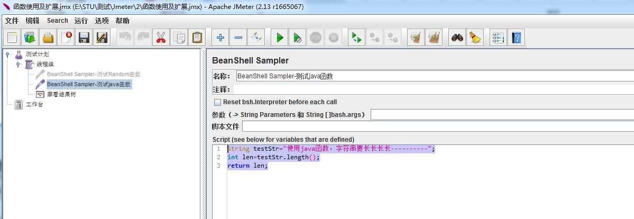Enable Reset bsh.Interpreter before each call
634x219 pixels.
[x=217, y=103]
